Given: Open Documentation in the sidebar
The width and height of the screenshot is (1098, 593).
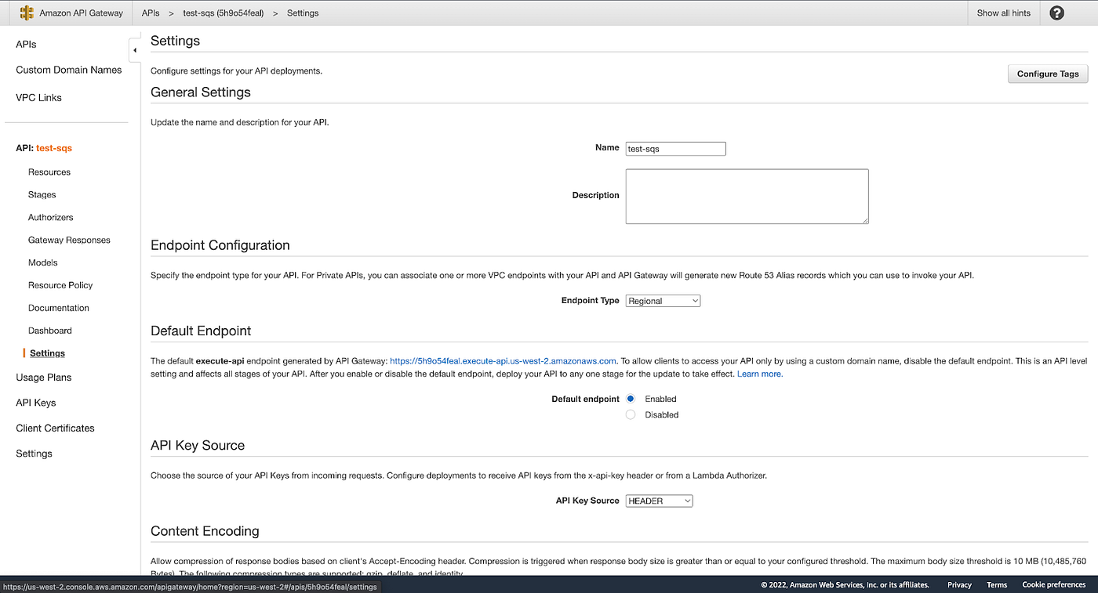Looking at the screenshot, I should (59, 309).
